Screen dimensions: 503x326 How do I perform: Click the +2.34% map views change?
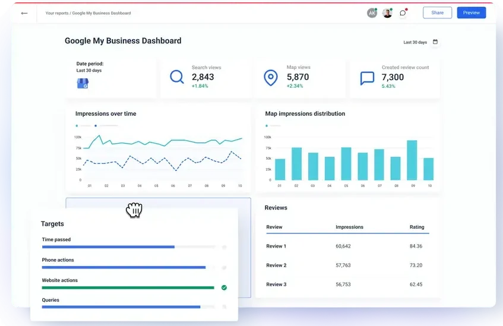coord(295,86)
